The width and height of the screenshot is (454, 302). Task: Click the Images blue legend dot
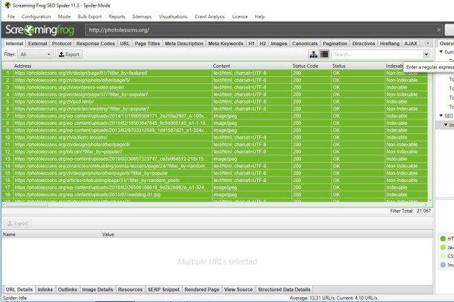point(443,265)
